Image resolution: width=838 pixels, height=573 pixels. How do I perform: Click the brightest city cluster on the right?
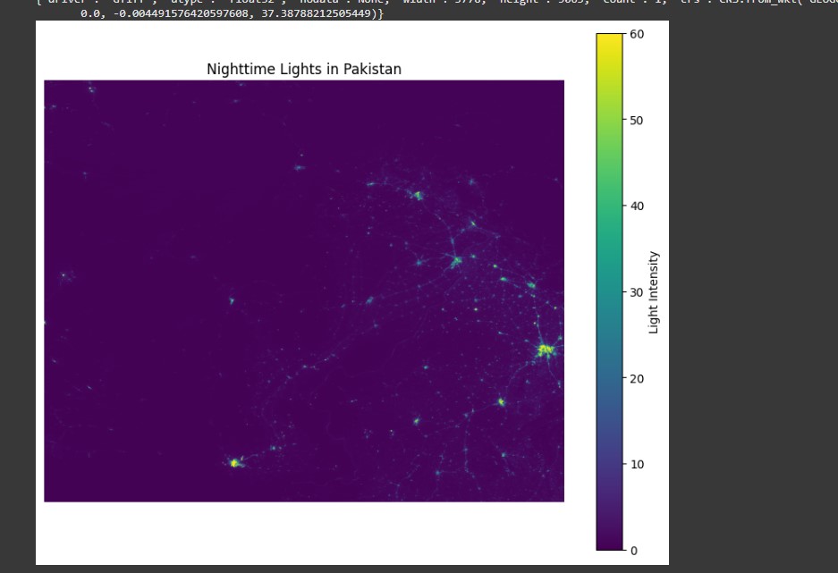(x=546, y=349)
